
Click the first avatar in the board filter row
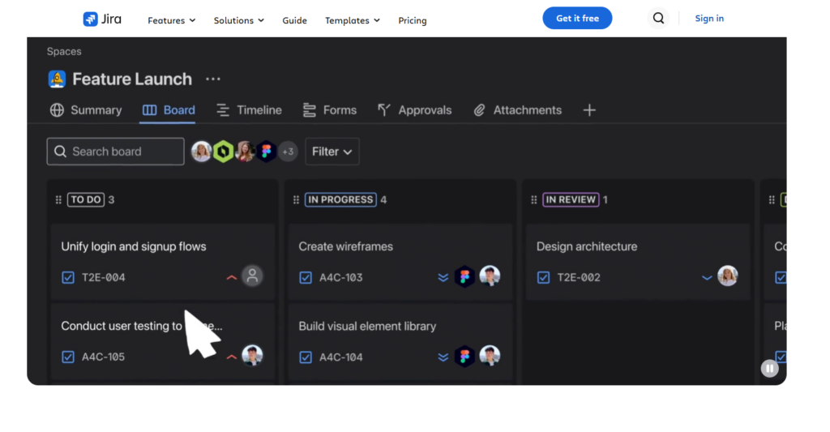click(x=201, y=152)
